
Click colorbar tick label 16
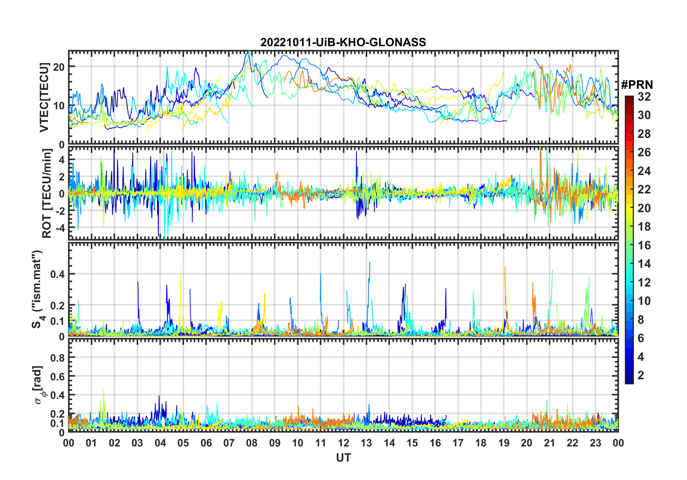(644, 245)
